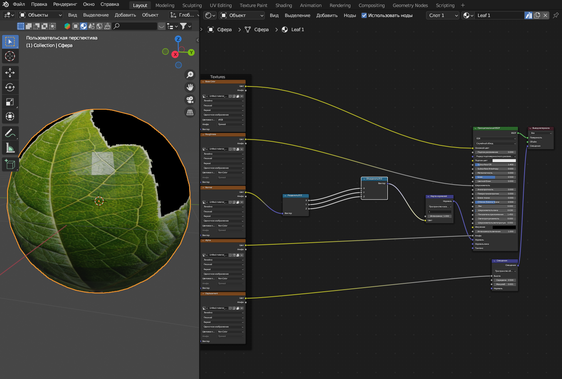The height and width of the screenshot is (379, 562).
Task: Toggle camera view with the camera icon
Action: click(190, 100)
